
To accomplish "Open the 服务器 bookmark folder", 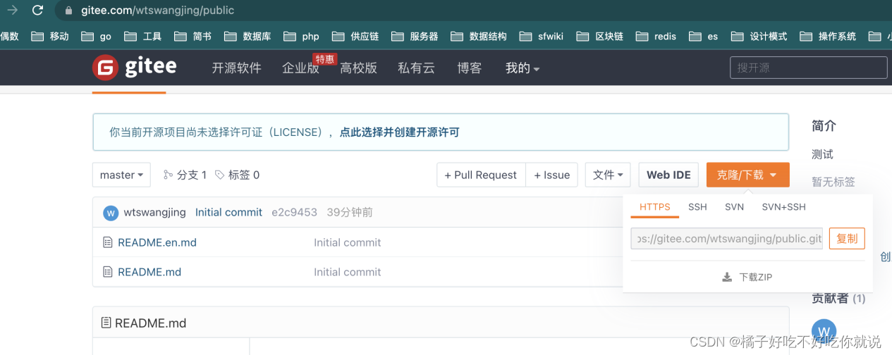I will 415,37.
